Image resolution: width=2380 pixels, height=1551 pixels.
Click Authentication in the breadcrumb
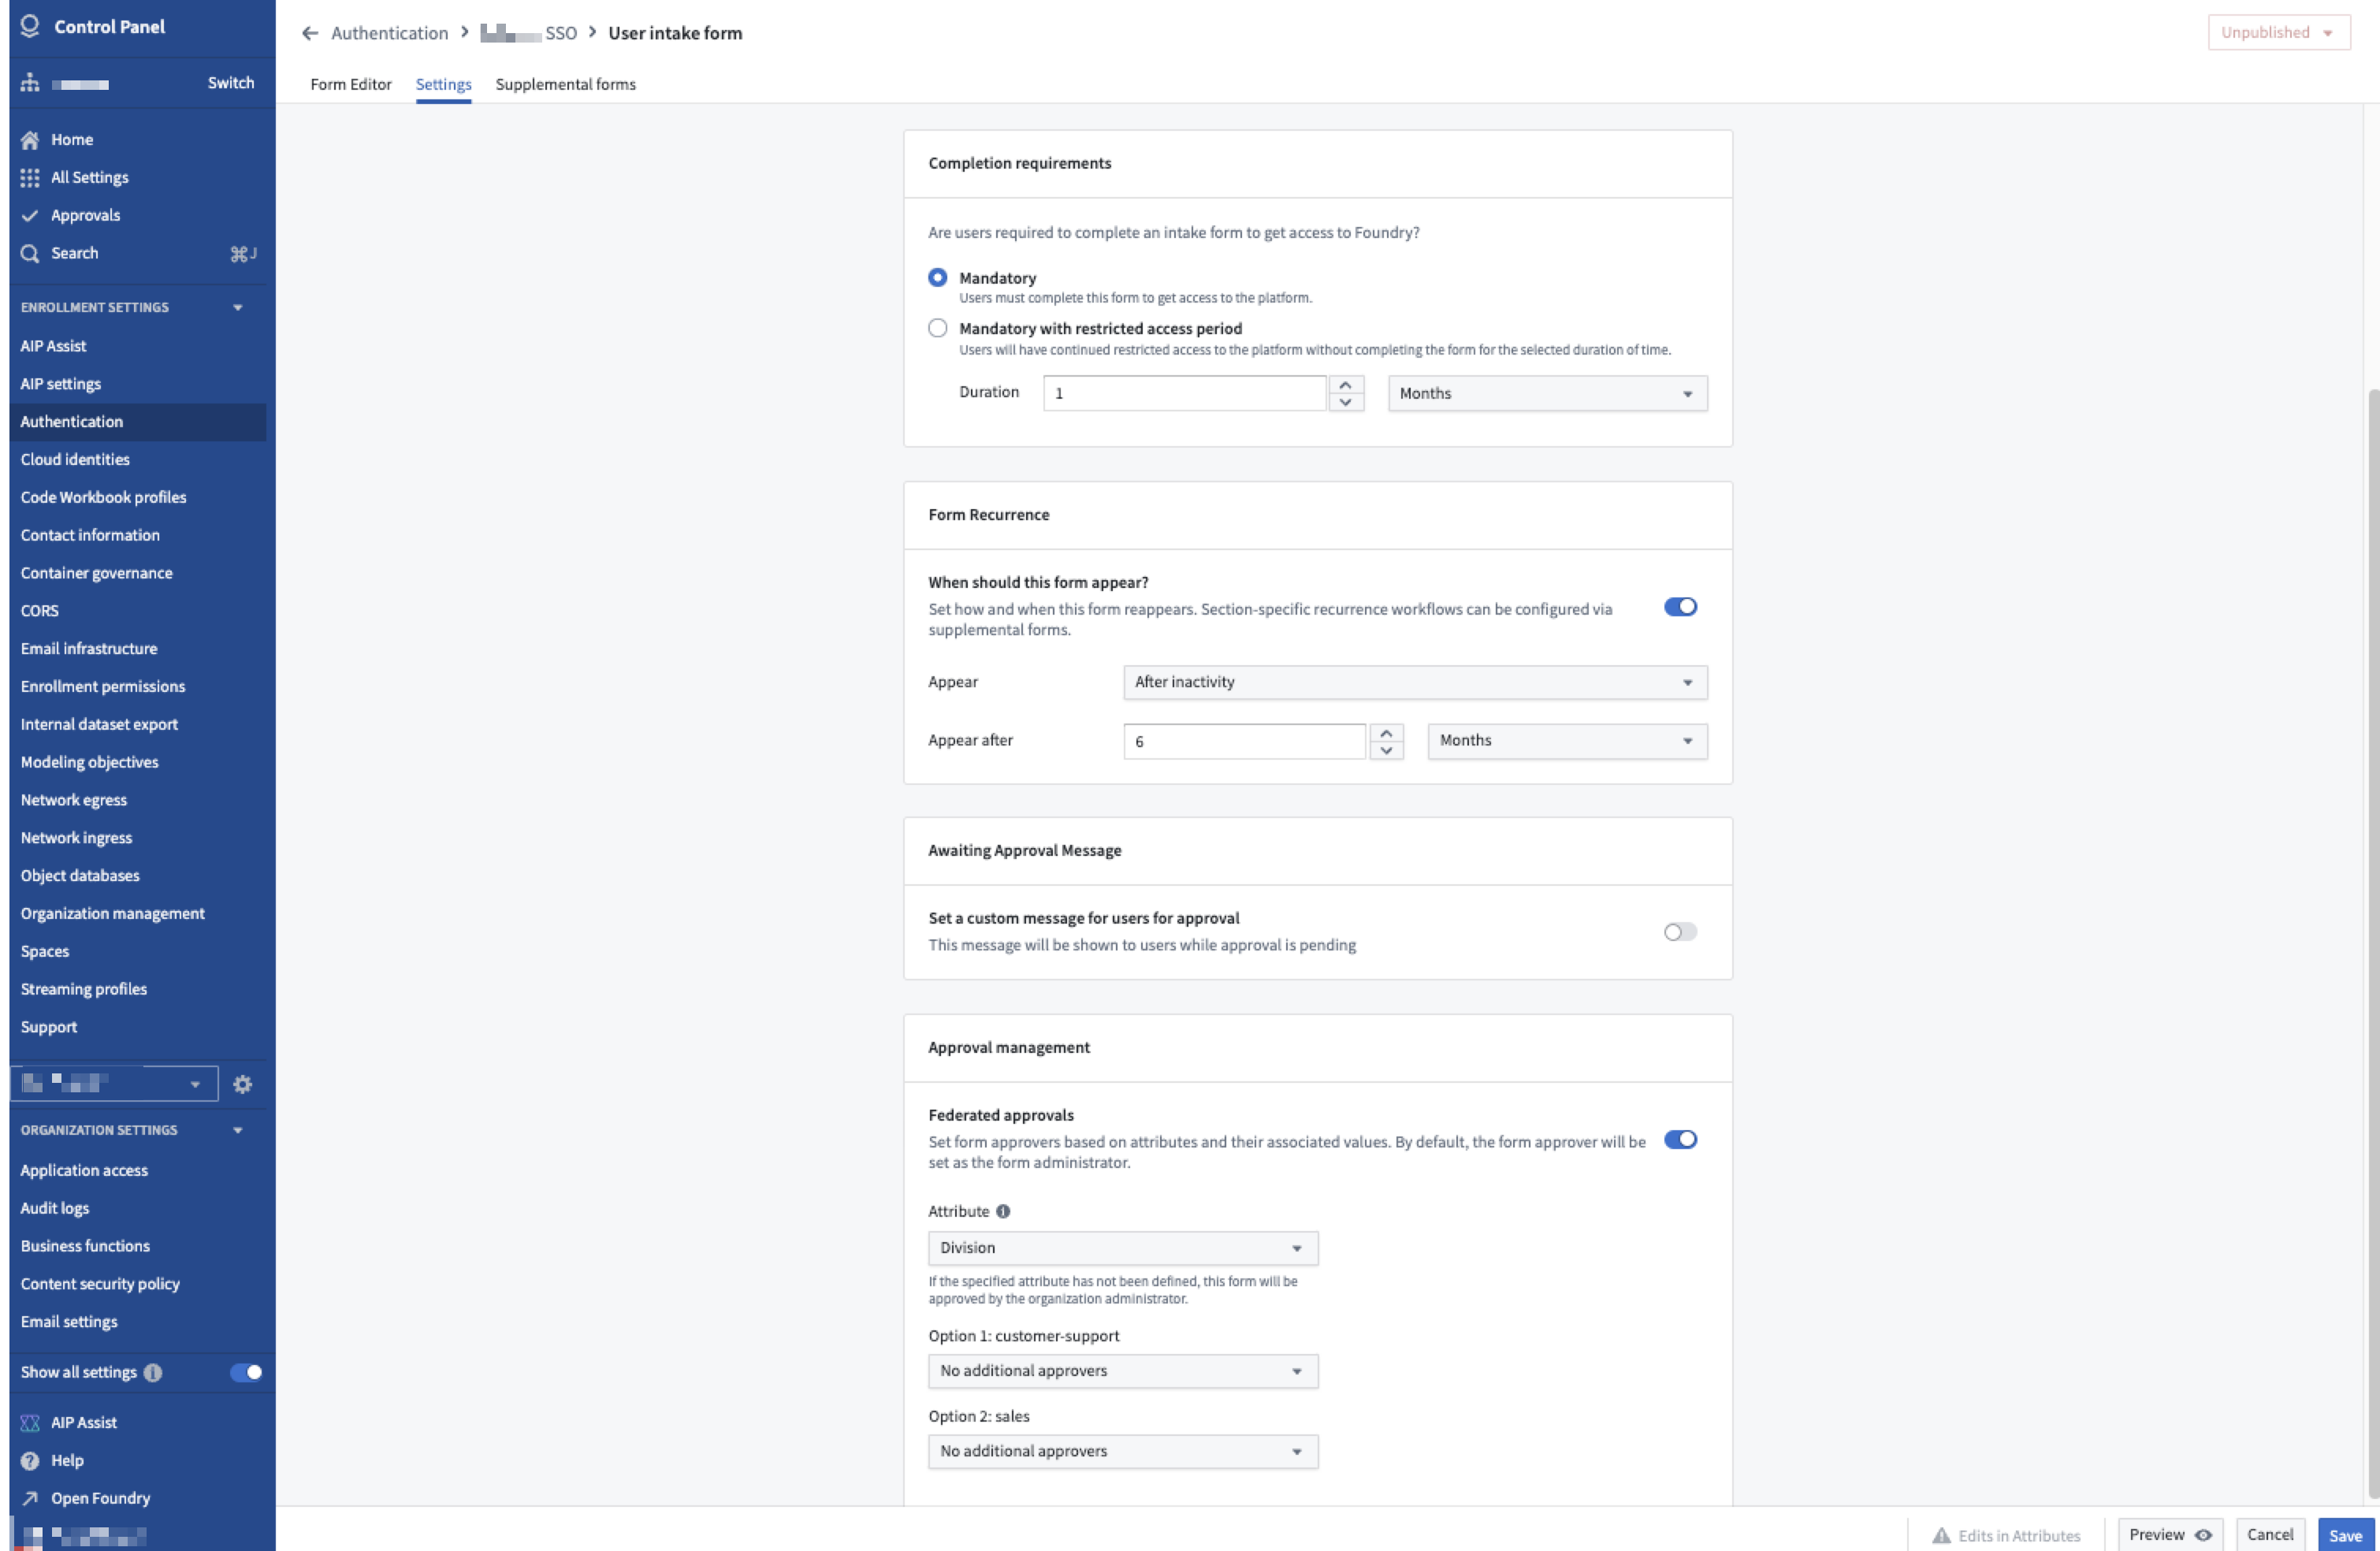click(390, 33)
